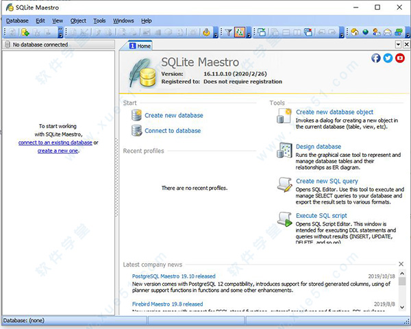Open Firebird Maestro 19.8 released news

coord(168,304)
